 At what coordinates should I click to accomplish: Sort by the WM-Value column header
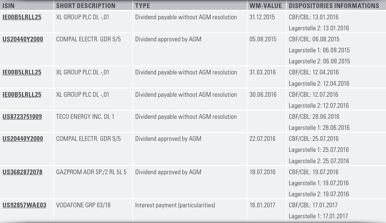pos(266,6)
